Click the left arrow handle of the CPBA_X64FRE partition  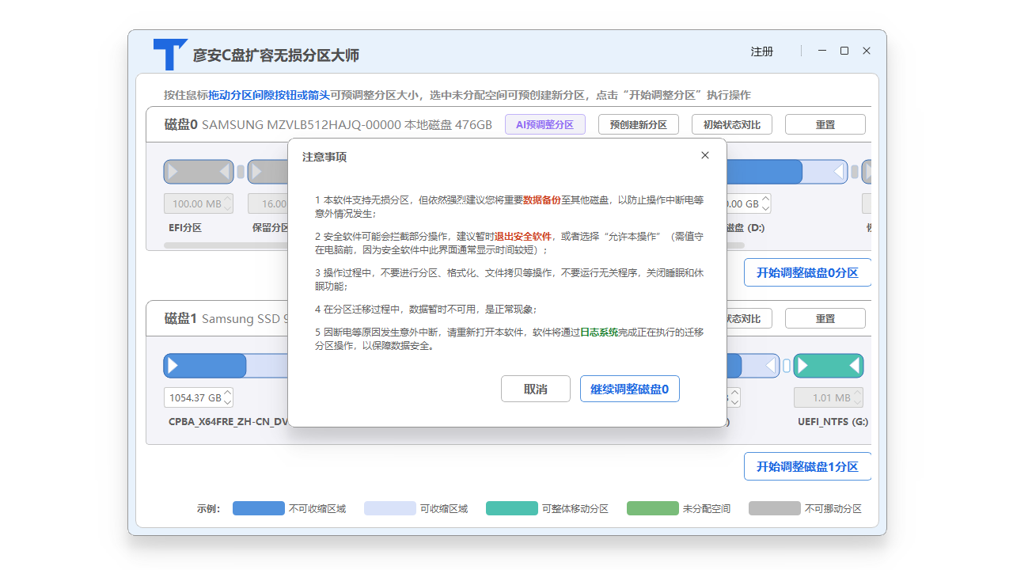(x=173, y=366)
